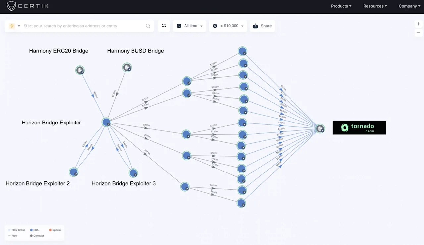
Task: Select the wallet node receiving $8.14m
Action: click(x=241, y=203)
